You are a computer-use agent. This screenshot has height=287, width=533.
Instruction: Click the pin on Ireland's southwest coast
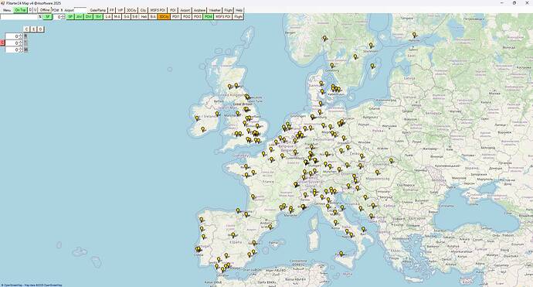(196, 118)
